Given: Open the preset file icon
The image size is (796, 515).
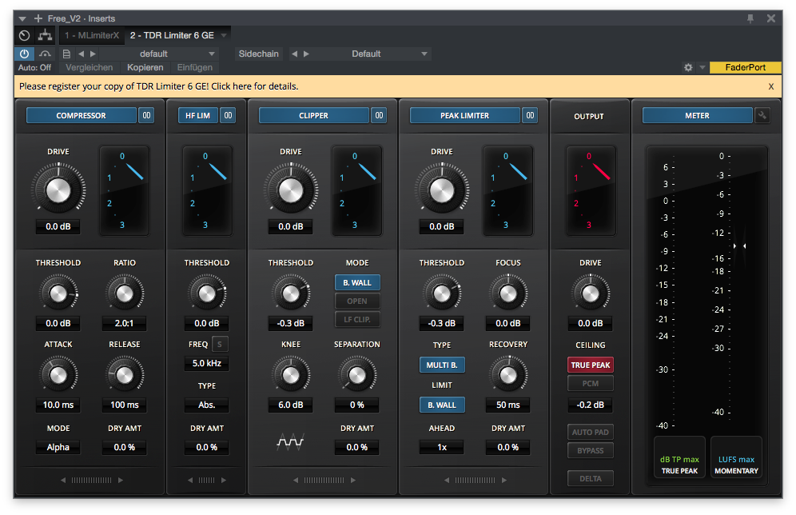Looking at the screenshot, I should coord(66,54).
